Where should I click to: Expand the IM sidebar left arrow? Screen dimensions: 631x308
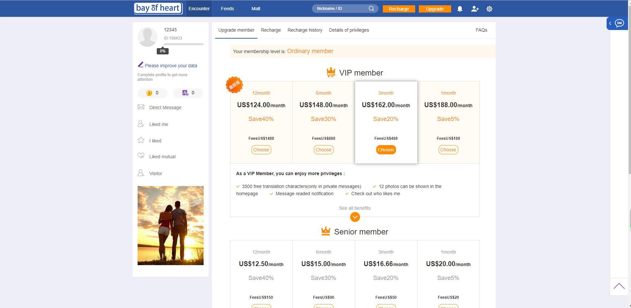coord(610,23)
